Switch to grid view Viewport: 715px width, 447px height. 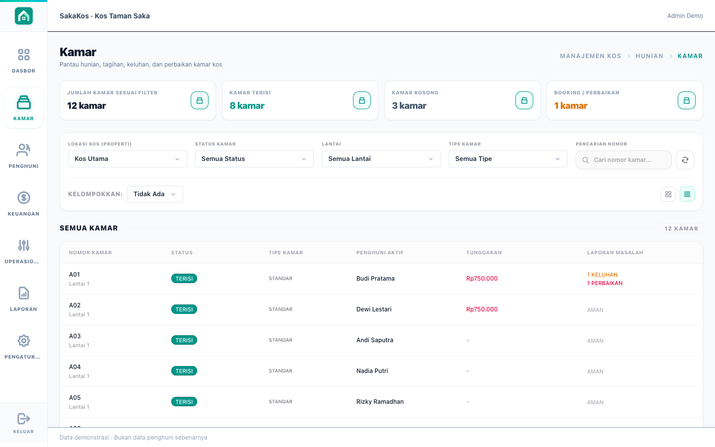click(x=668, y=194)
